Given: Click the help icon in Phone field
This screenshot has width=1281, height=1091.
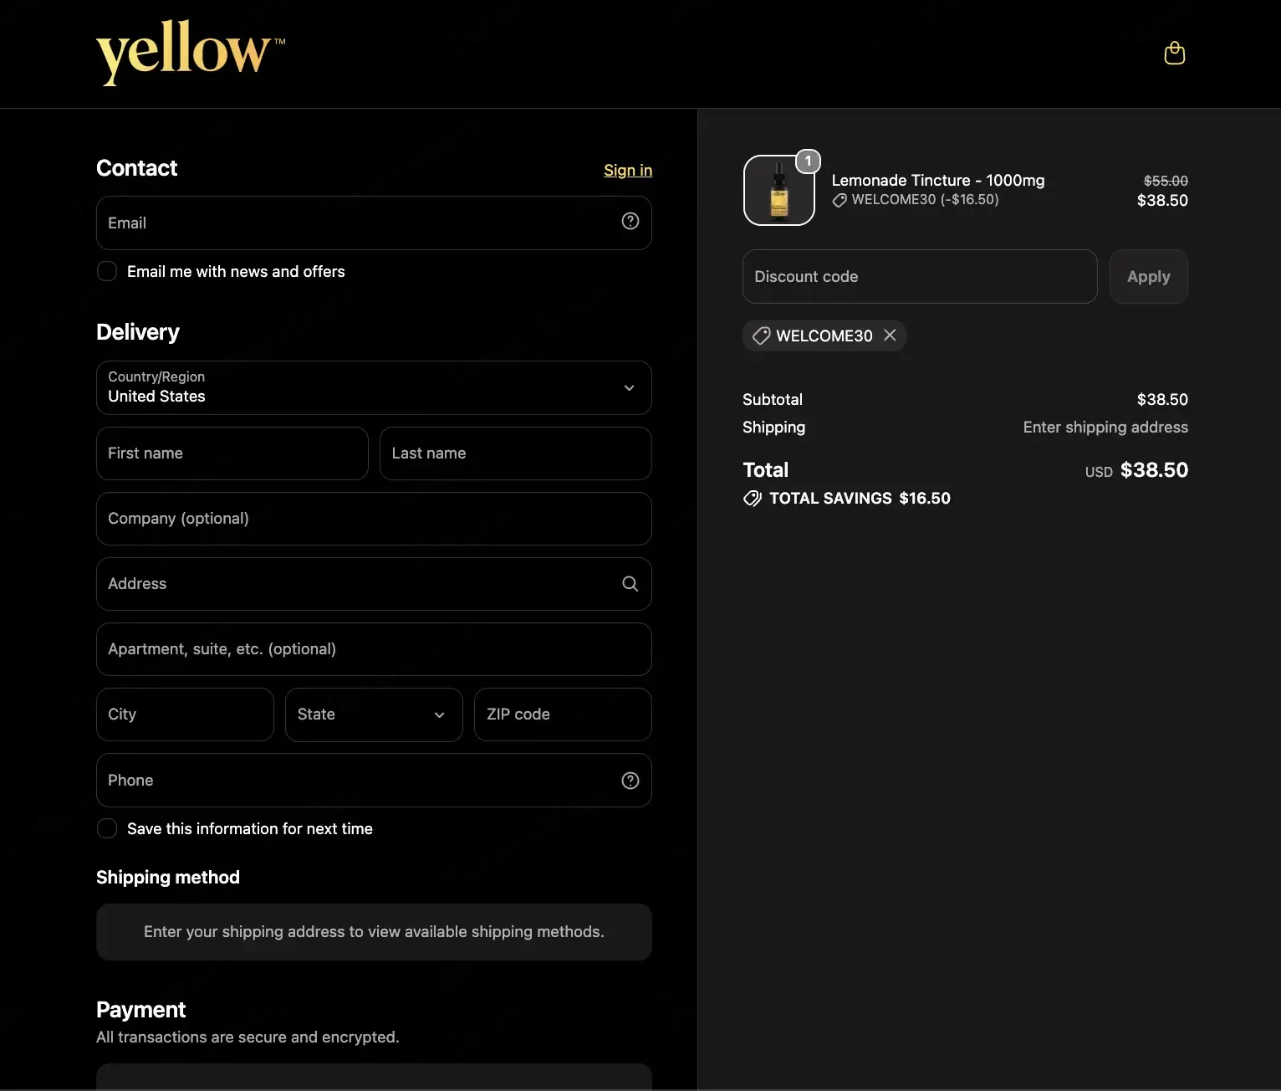Looking at the screenshot, I should 630,781.
